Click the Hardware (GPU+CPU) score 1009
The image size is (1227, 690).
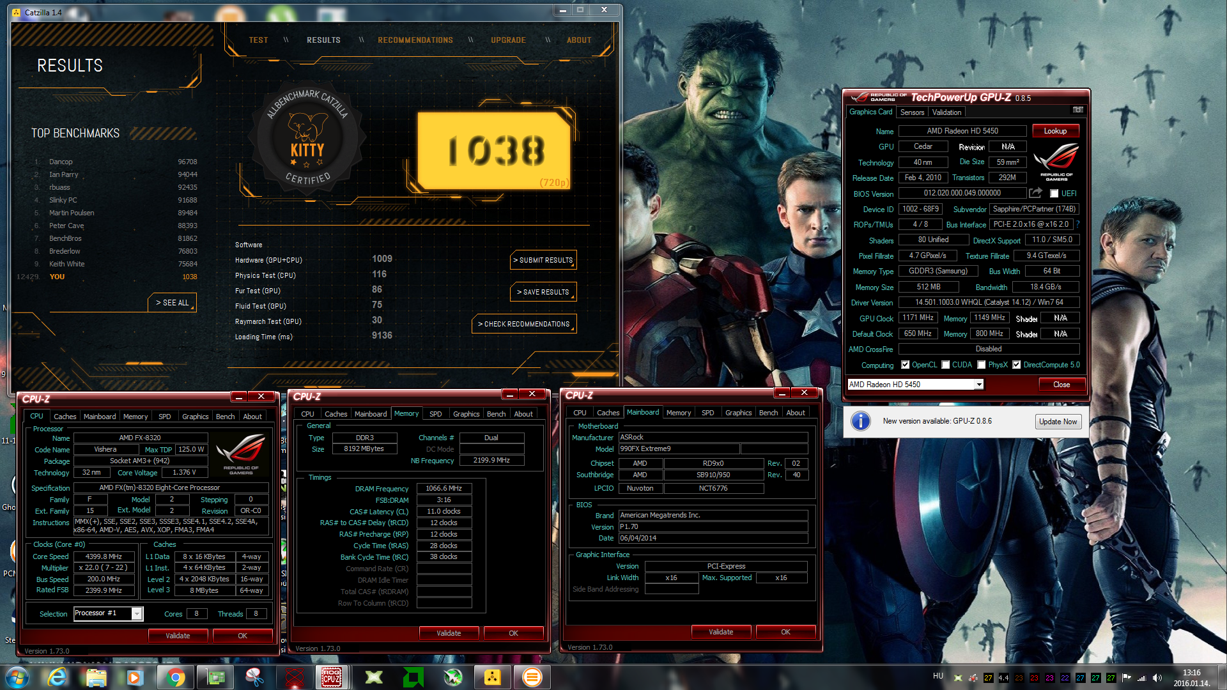pos(382,259)
